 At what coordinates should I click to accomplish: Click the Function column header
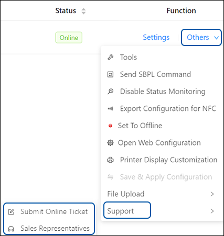tap(181, 10)
